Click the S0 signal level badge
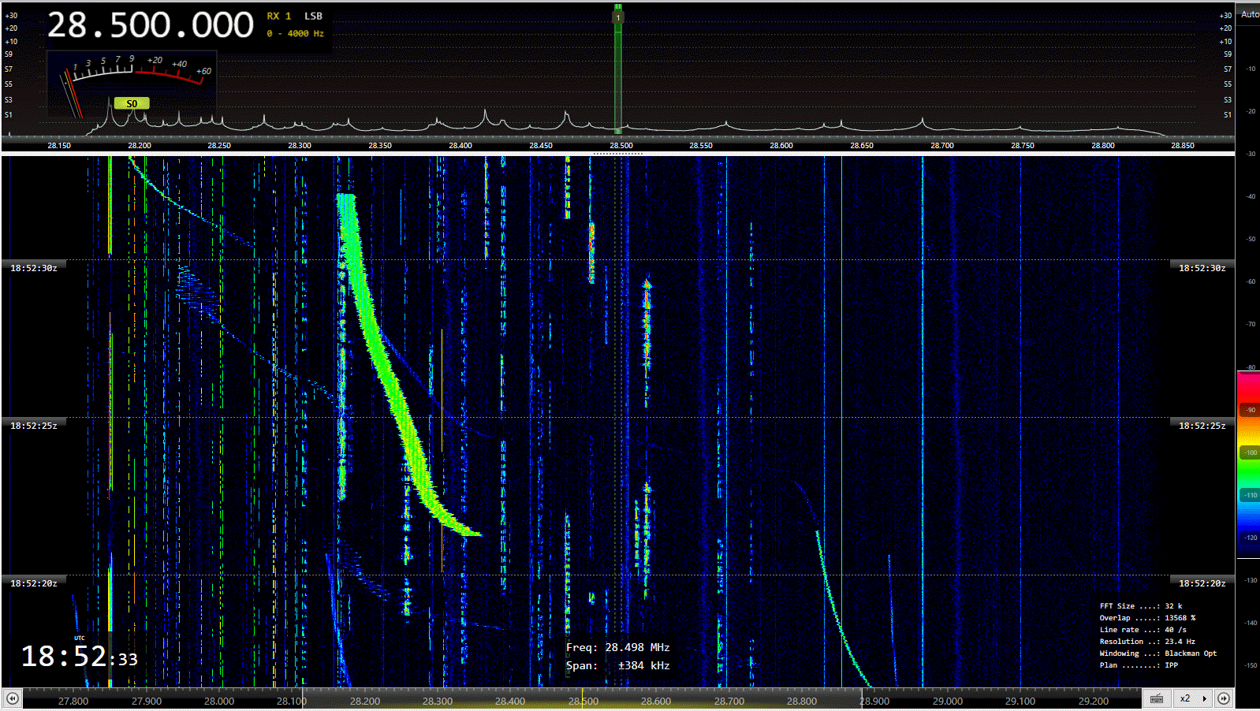This screenshot has width=1260, height=711. [131, 103]
